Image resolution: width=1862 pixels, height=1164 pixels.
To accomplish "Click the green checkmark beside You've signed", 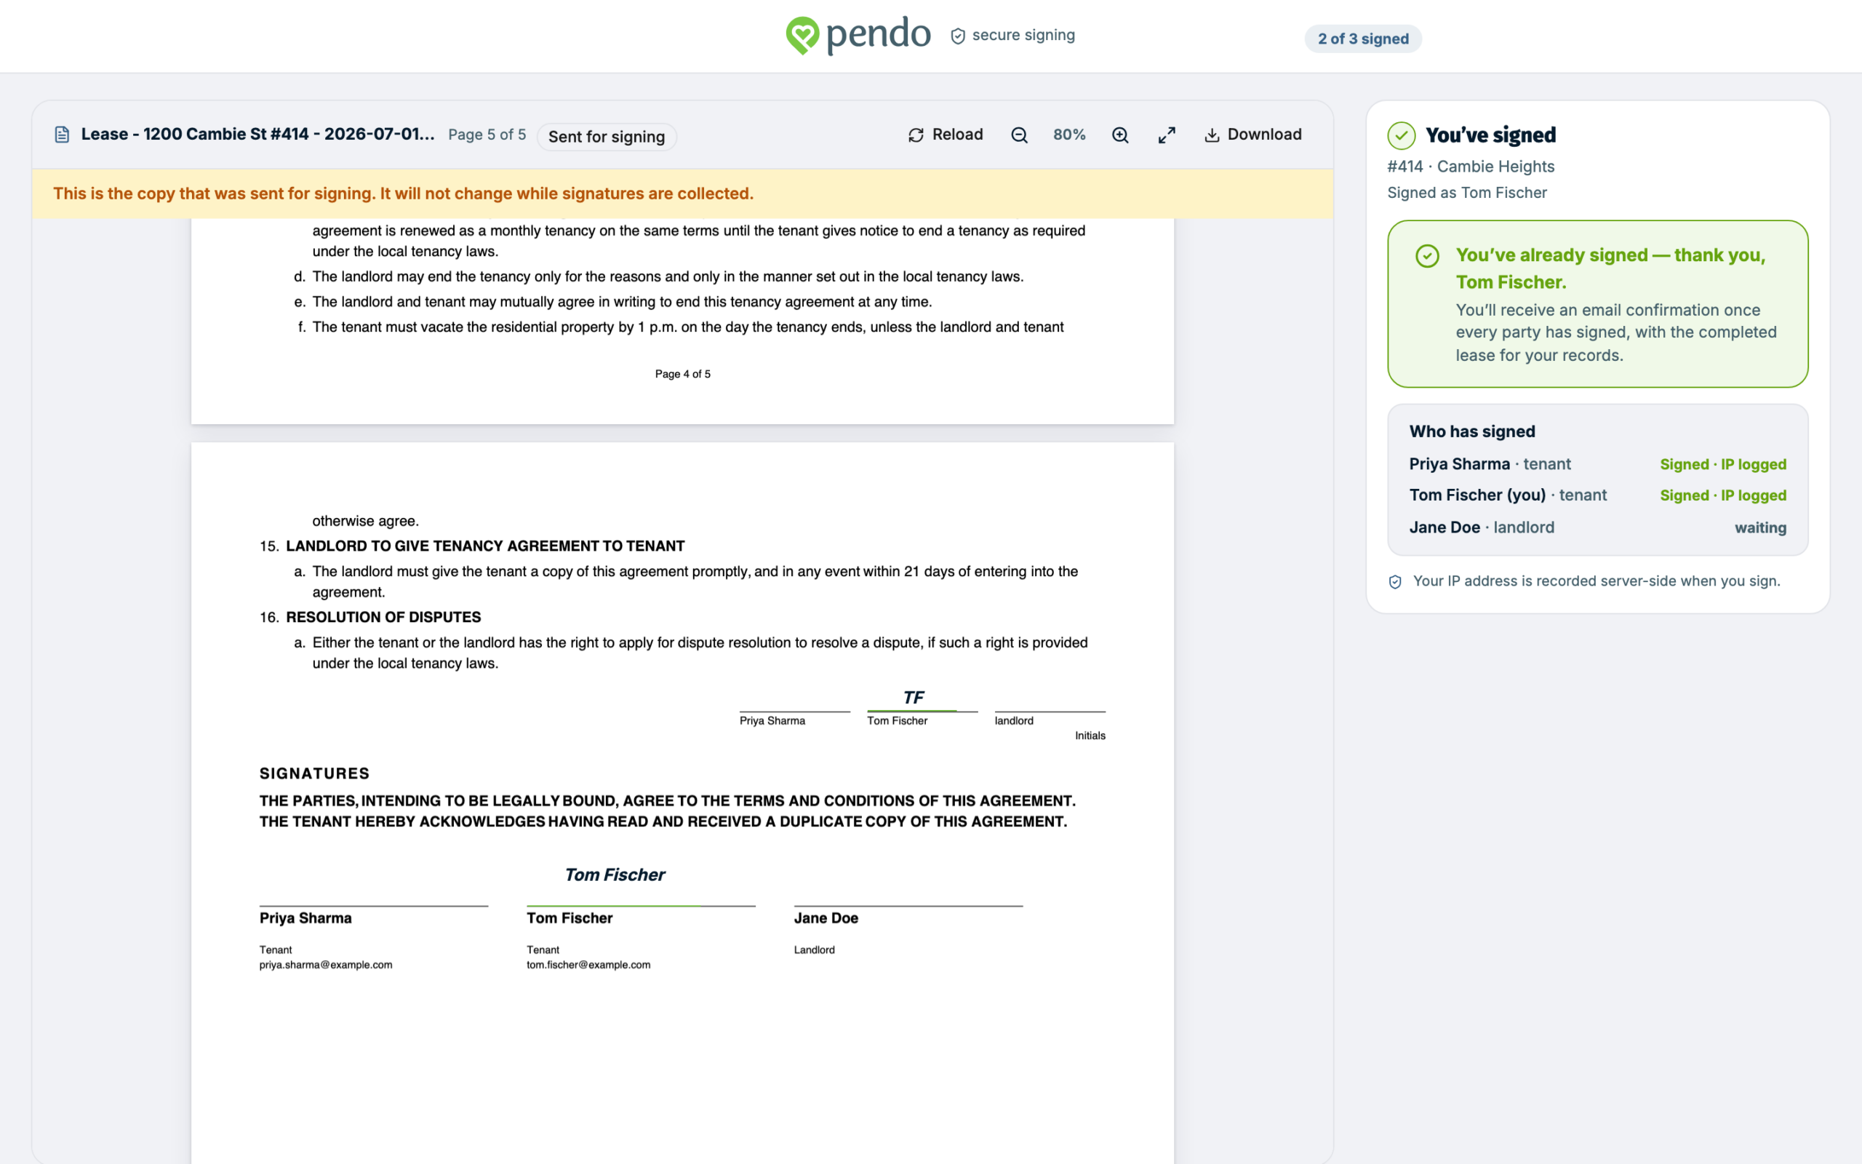I will [x=1401, y=135].
